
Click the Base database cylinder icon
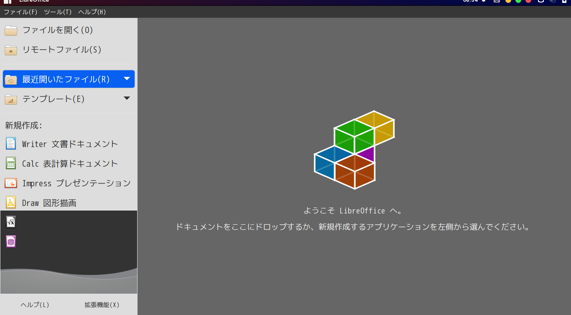[x=11, y=241]
